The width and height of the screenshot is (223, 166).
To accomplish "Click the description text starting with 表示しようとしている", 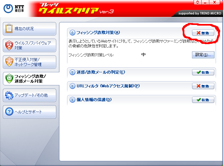I will (x=141, y=43).
